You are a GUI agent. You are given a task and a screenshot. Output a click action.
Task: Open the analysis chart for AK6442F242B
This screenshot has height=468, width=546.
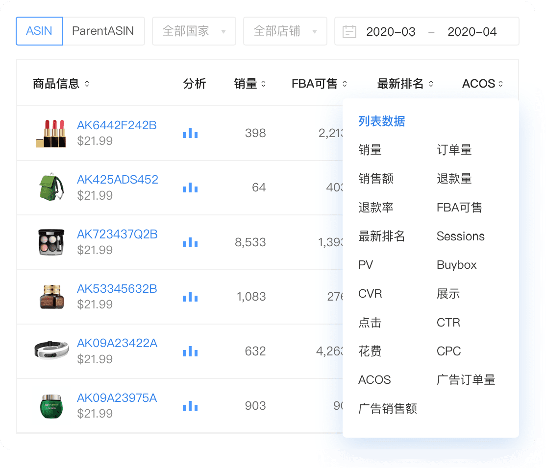point(190,133)
